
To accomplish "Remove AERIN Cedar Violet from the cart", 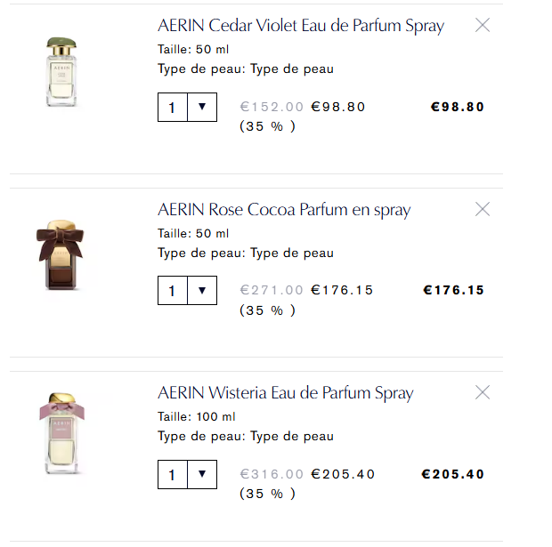I will coord(483,26).
